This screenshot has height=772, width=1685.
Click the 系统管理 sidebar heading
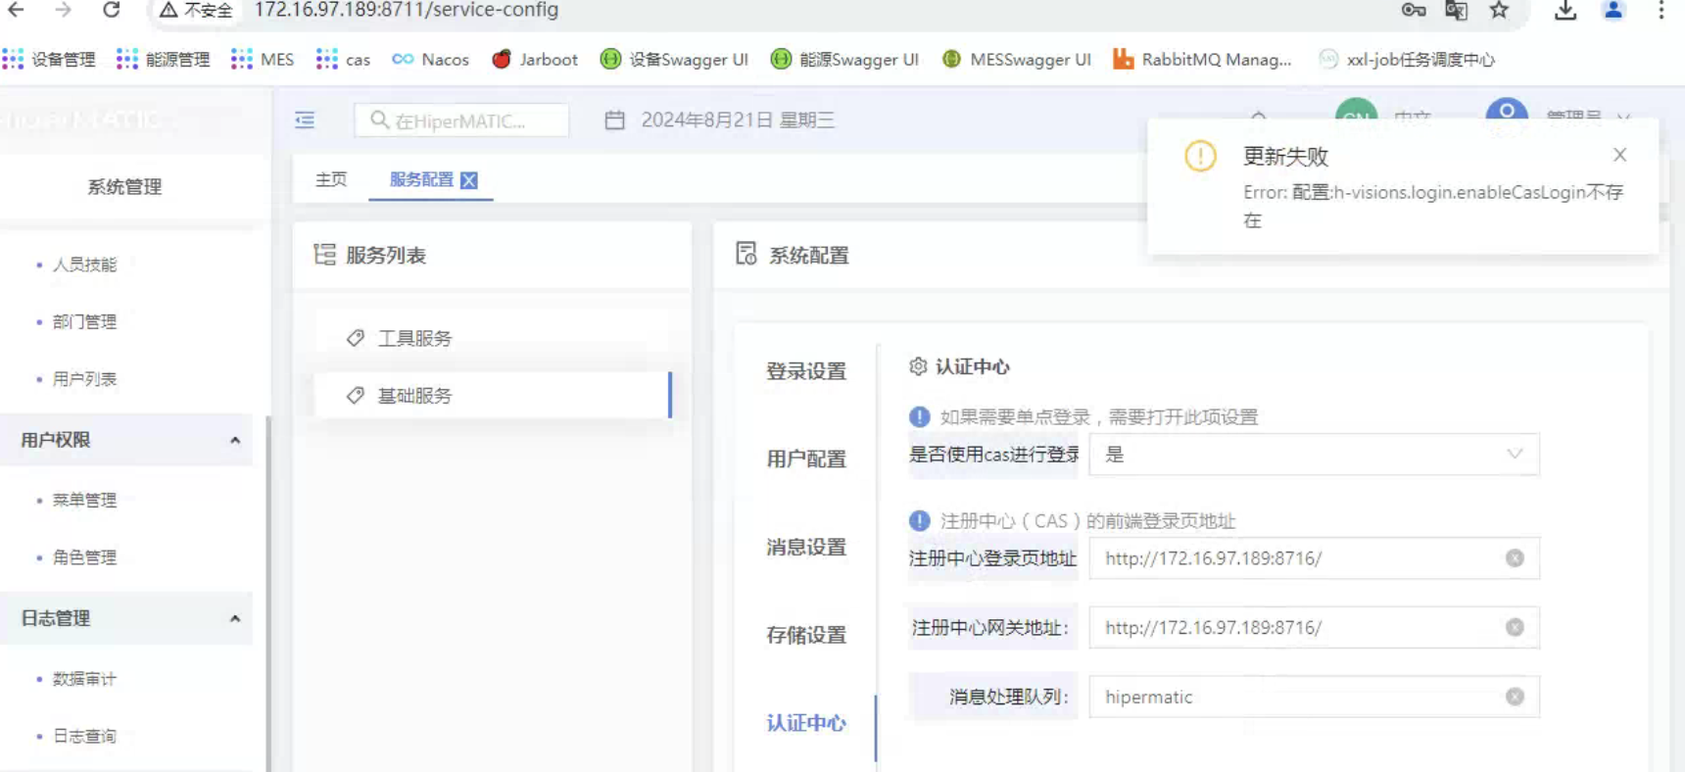124,187
